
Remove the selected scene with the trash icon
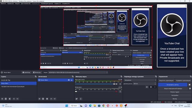[6, 99]
